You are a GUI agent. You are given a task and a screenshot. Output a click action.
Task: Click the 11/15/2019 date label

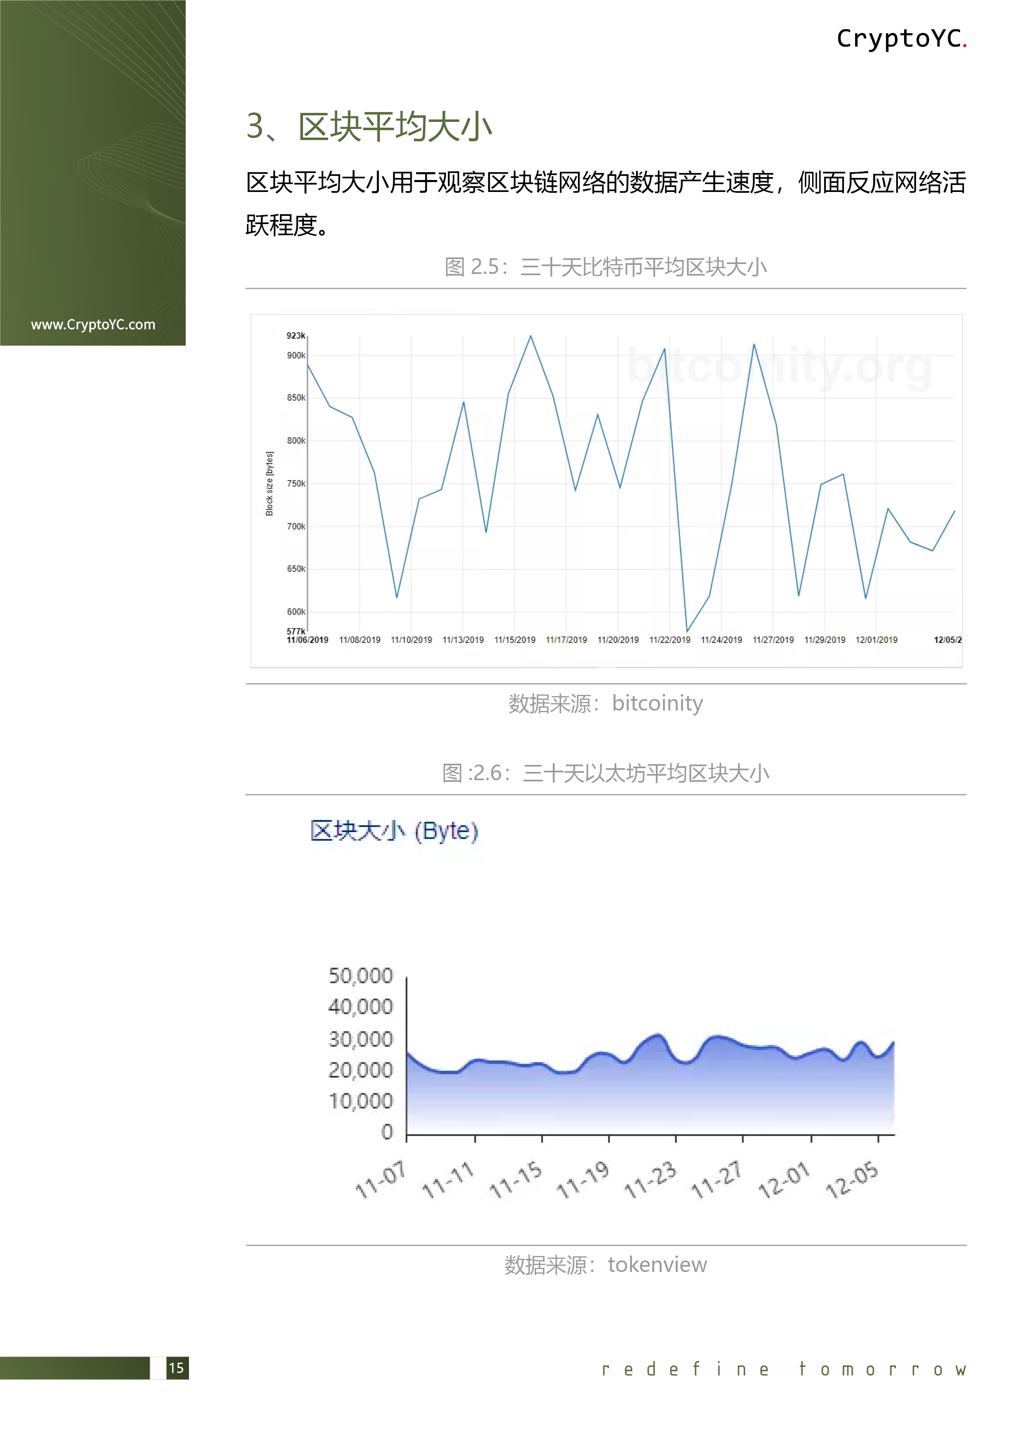coord(515,640)
